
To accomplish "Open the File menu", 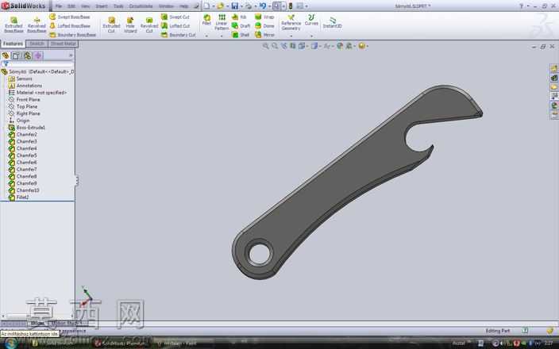I will coord(59,6).
